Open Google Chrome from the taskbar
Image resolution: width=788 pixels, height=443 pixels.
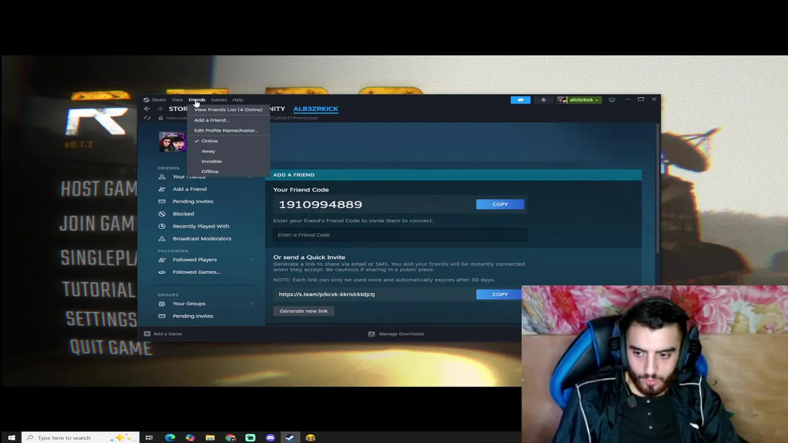point(230,437)
